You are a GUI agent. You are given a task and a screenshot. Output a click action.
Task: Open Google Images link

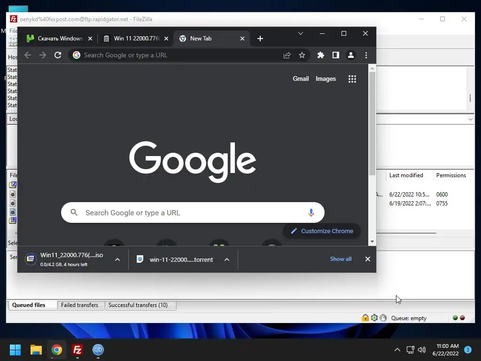pos(326,79)
